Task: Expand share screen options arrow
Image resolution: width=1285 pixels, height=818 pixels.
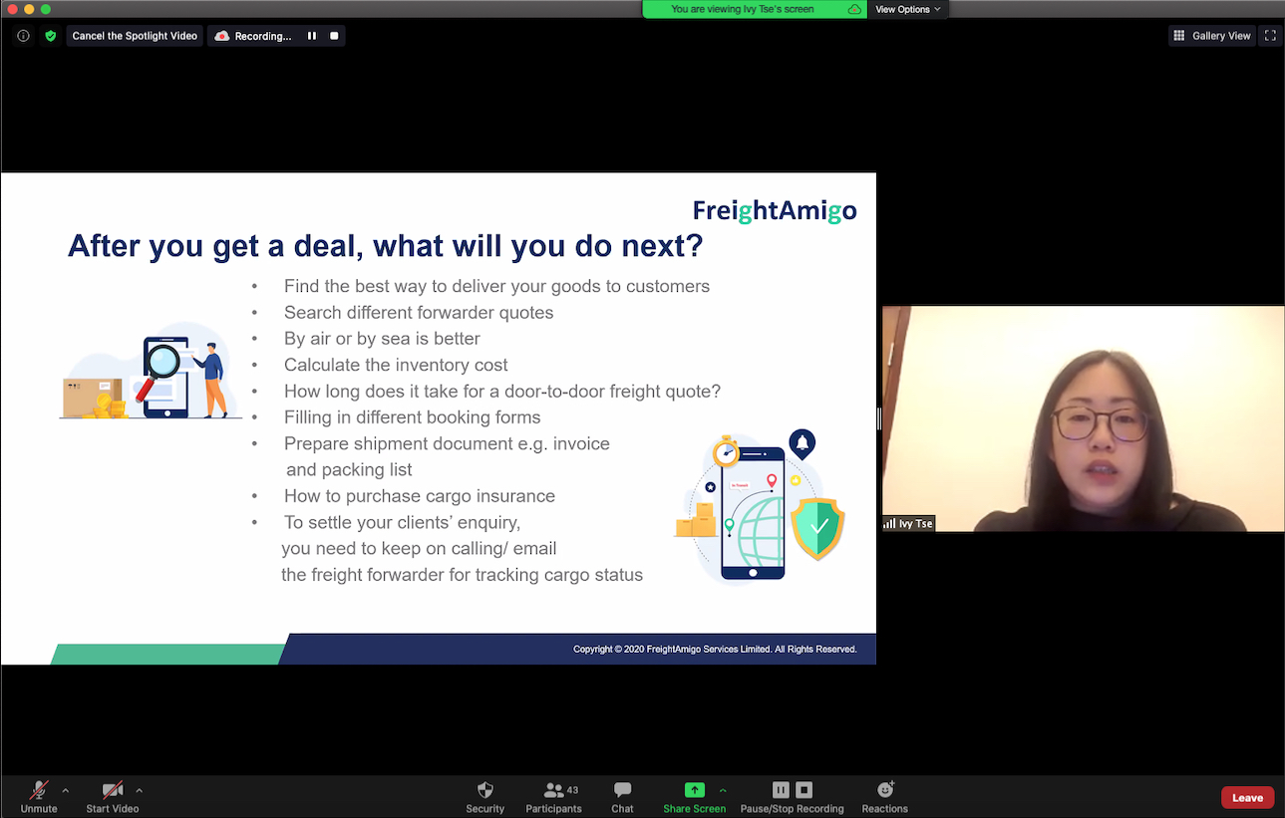Action: (723, 790)
